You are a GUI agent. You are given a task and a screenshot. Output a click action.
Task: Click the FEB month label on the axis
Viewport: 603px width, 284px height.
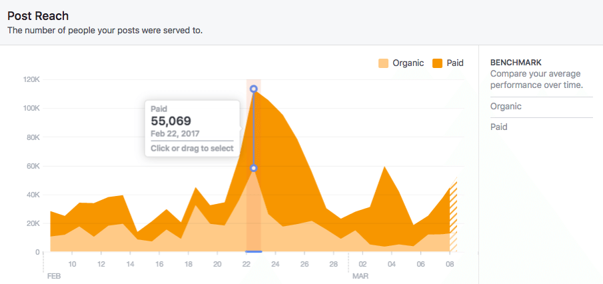tap(53, 275)
